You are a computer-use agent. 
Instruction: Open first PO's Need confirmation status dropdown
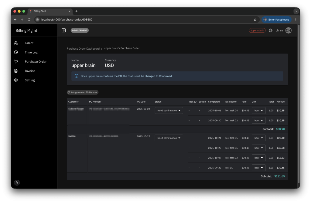click(169, 111)
